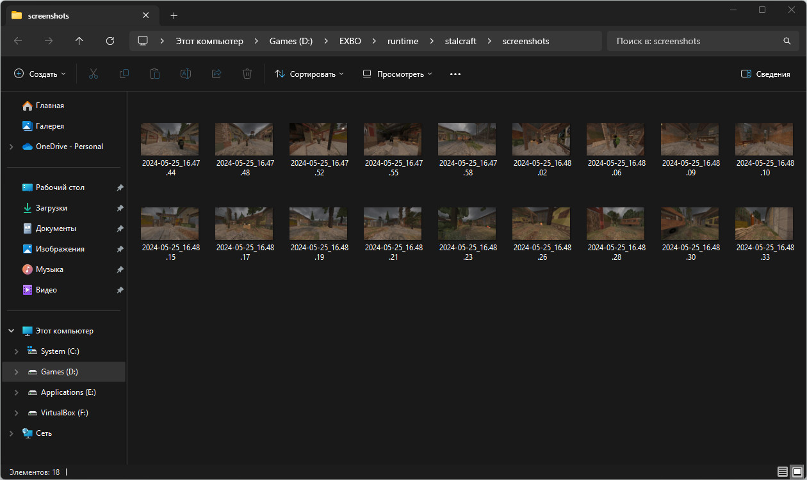807x480 pixels.
Task: Click the Delete trash can icon
Action: coord(247,74)
